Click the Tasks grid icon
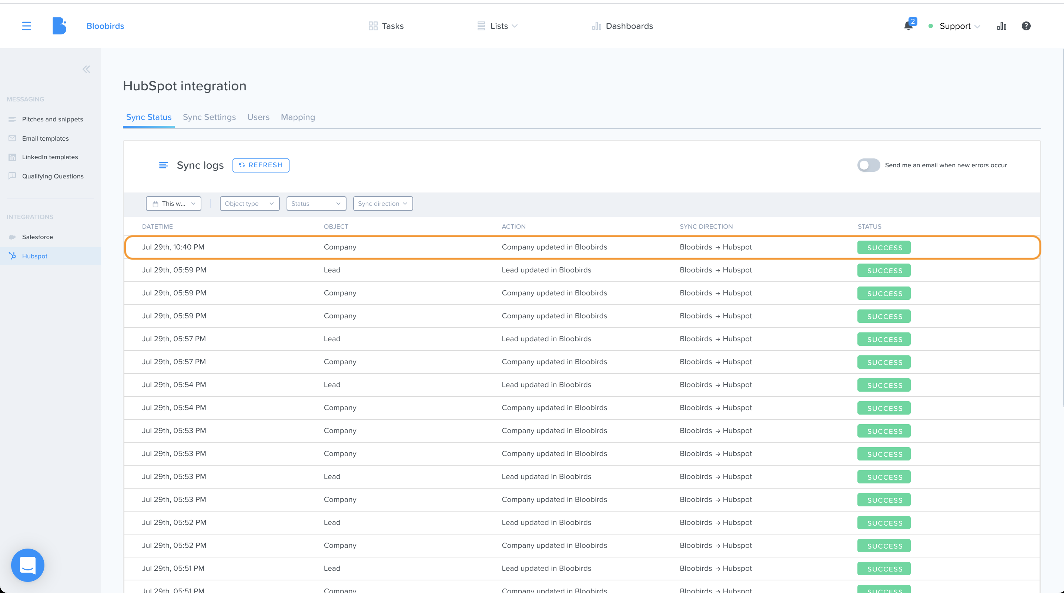The width and height of the screenshot is (1064, 593). tap(373, 26)
